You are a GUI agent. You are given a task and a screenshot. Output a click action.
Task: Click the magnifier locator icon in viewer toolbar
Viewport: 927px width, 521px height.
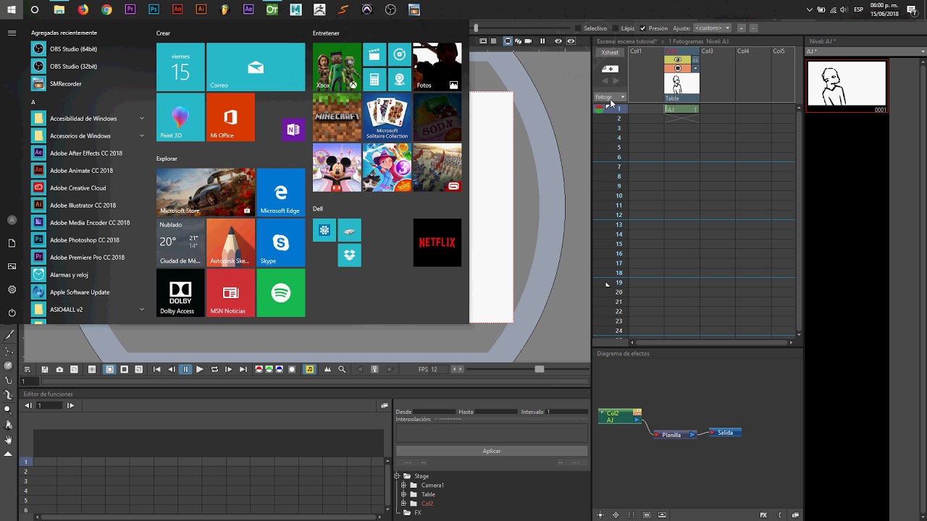coord(342,369)
